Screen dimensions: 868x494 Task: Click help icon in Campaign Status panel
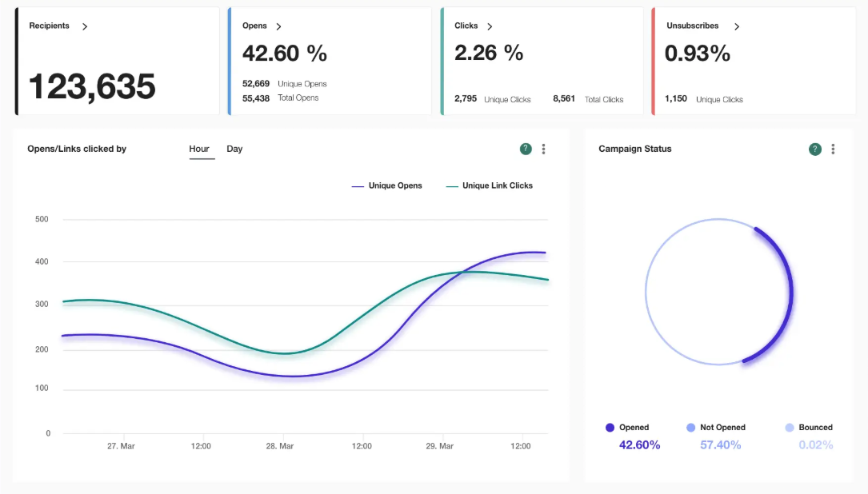pos(814,149)
